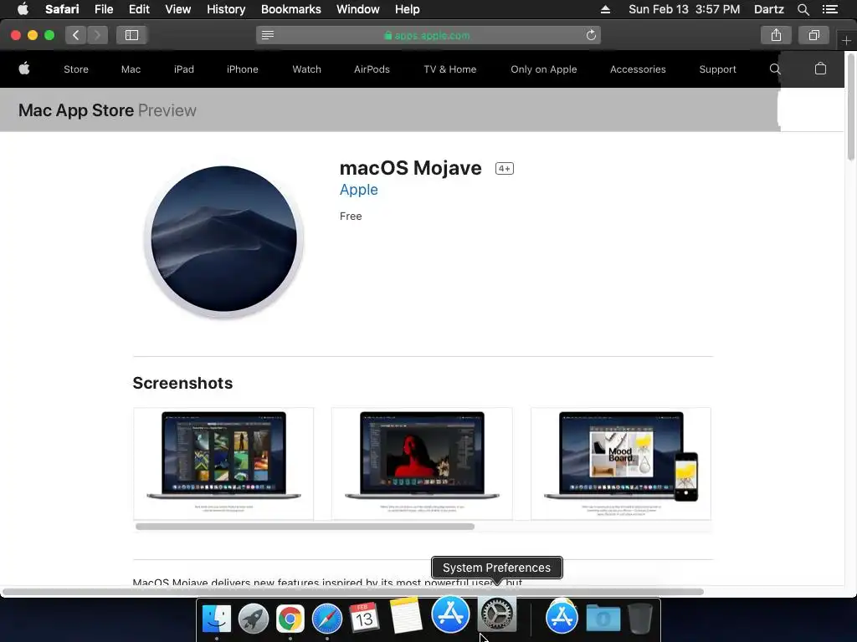The width and height of the screenshot is (857, 642).
Task: Open the Support navigation link
Action: point(717,69)
